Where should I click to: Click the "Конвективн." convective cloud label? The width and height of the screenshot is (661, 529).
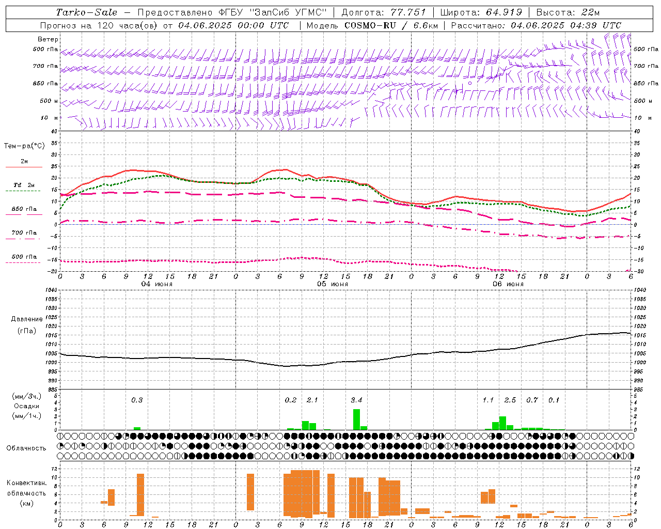coord(27,483)
